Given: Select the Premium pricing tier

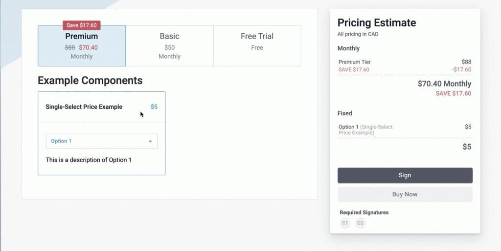Looking at the screenshot, I should pos(82,46).
